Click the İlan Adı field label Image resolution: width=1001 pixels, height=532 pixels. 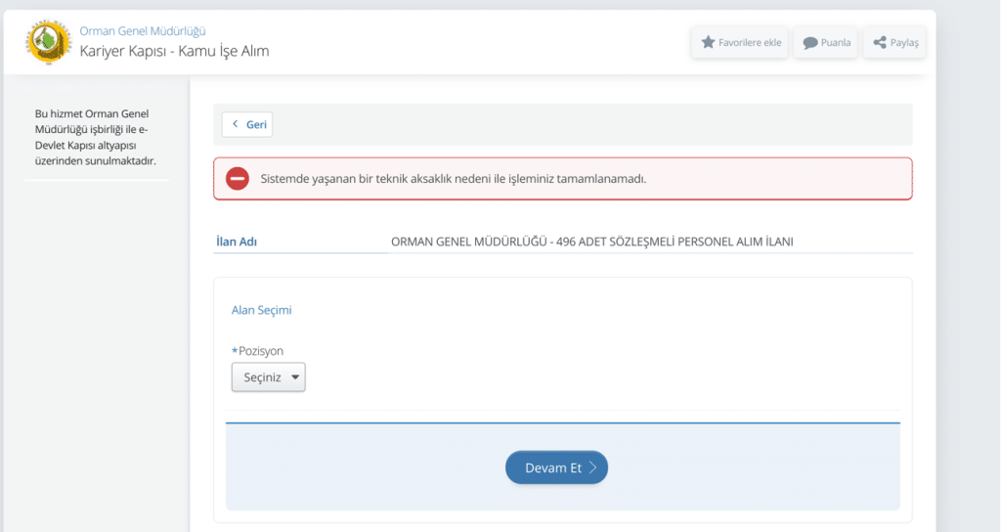(x=237, y=242)
